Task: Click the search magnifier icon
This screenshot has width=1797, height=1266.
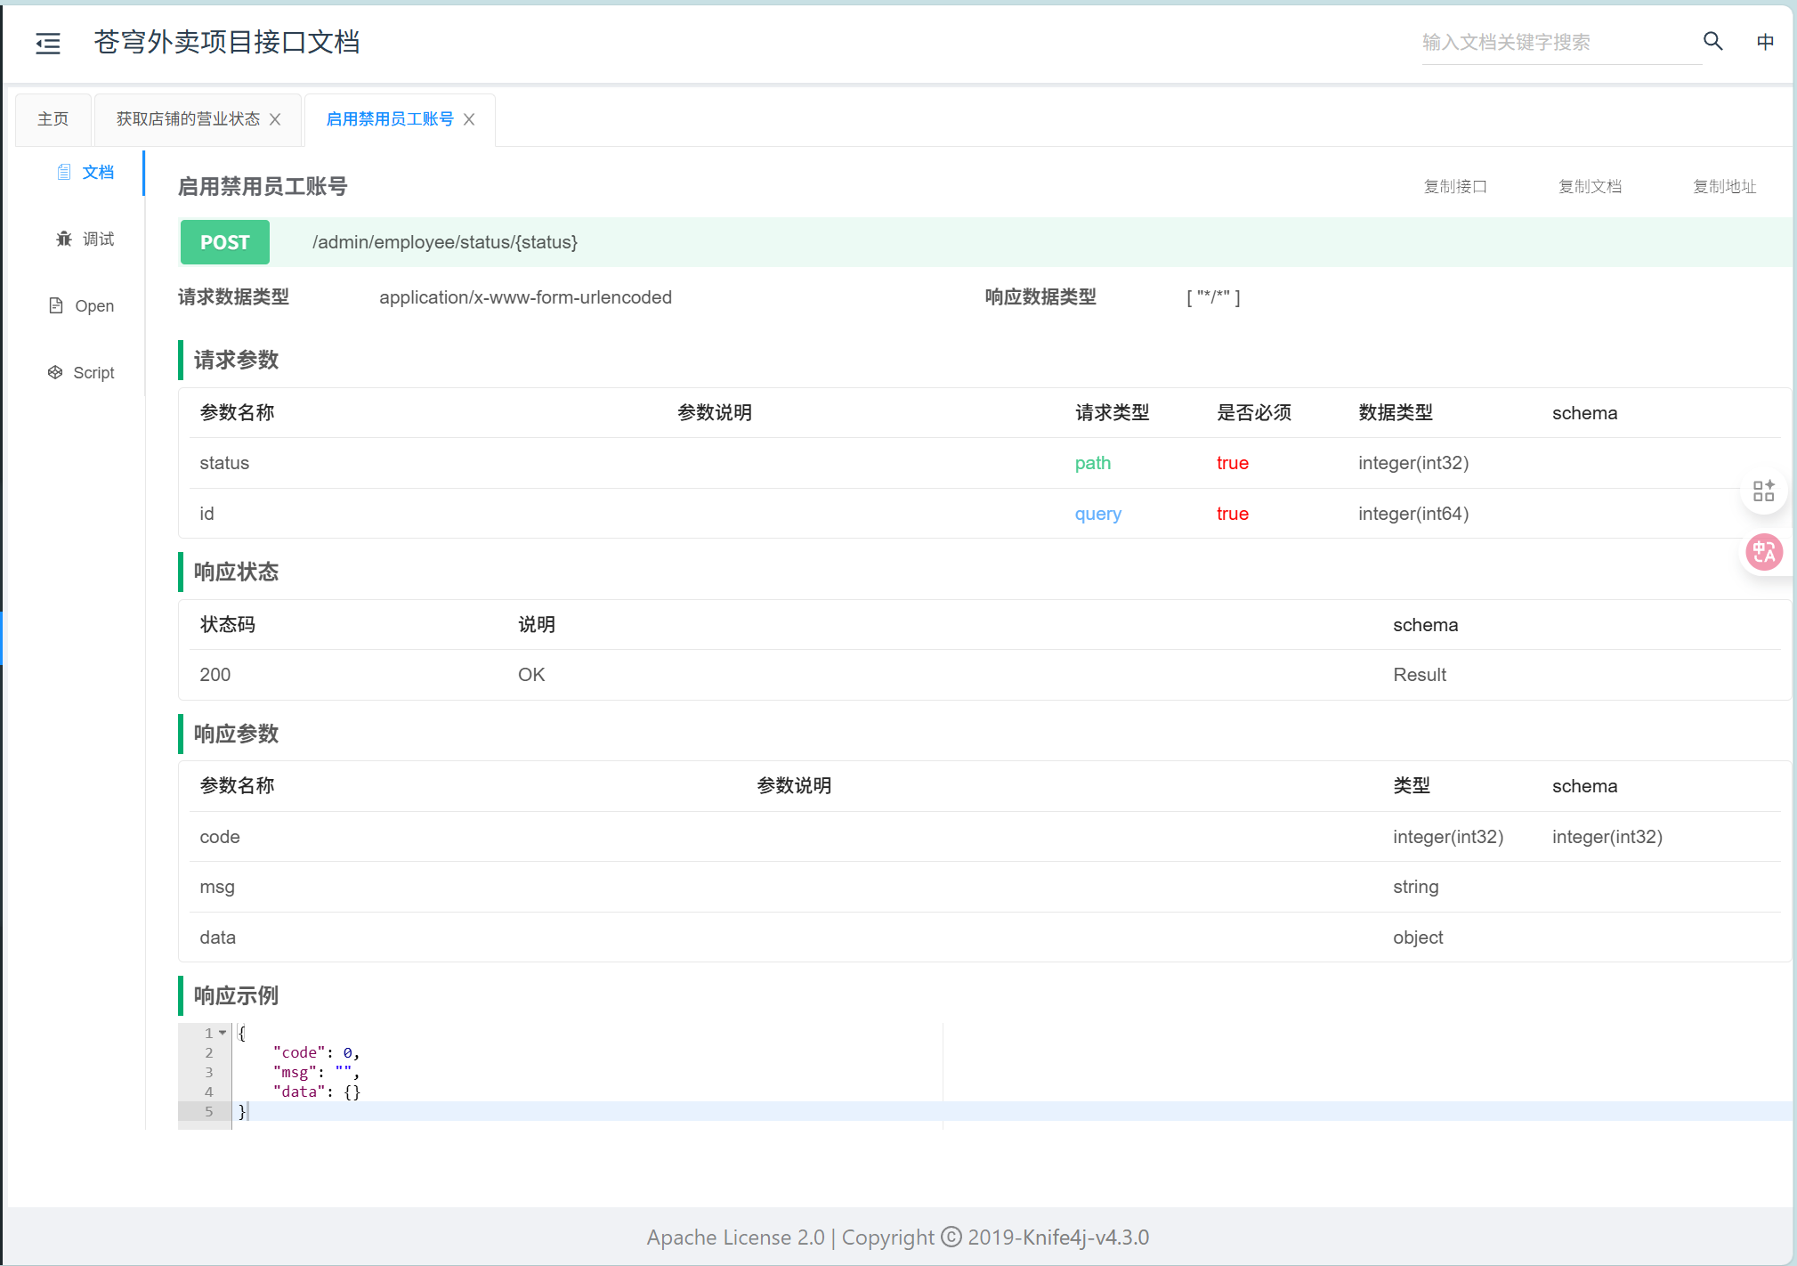Action: (x=1712, y=41)
